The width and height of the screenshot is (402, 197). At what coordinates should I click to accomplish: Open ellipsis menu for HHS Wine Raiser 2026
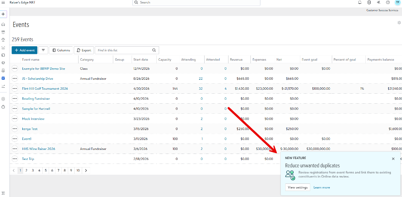[x=15, y=149]
